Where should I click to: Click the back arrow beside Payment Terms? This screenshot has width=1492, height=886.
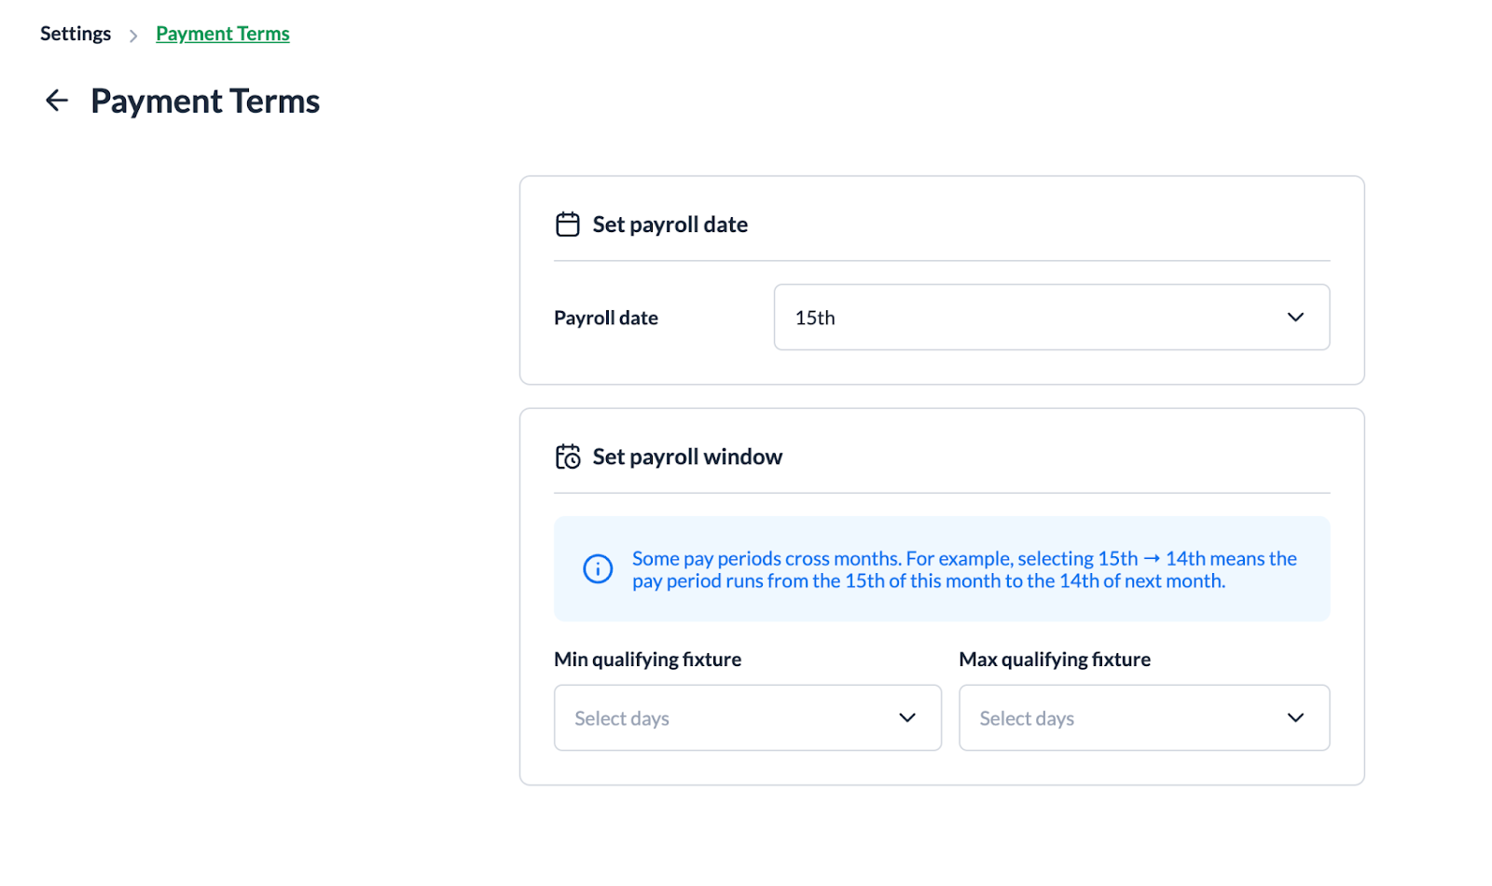tap(57, 101)
